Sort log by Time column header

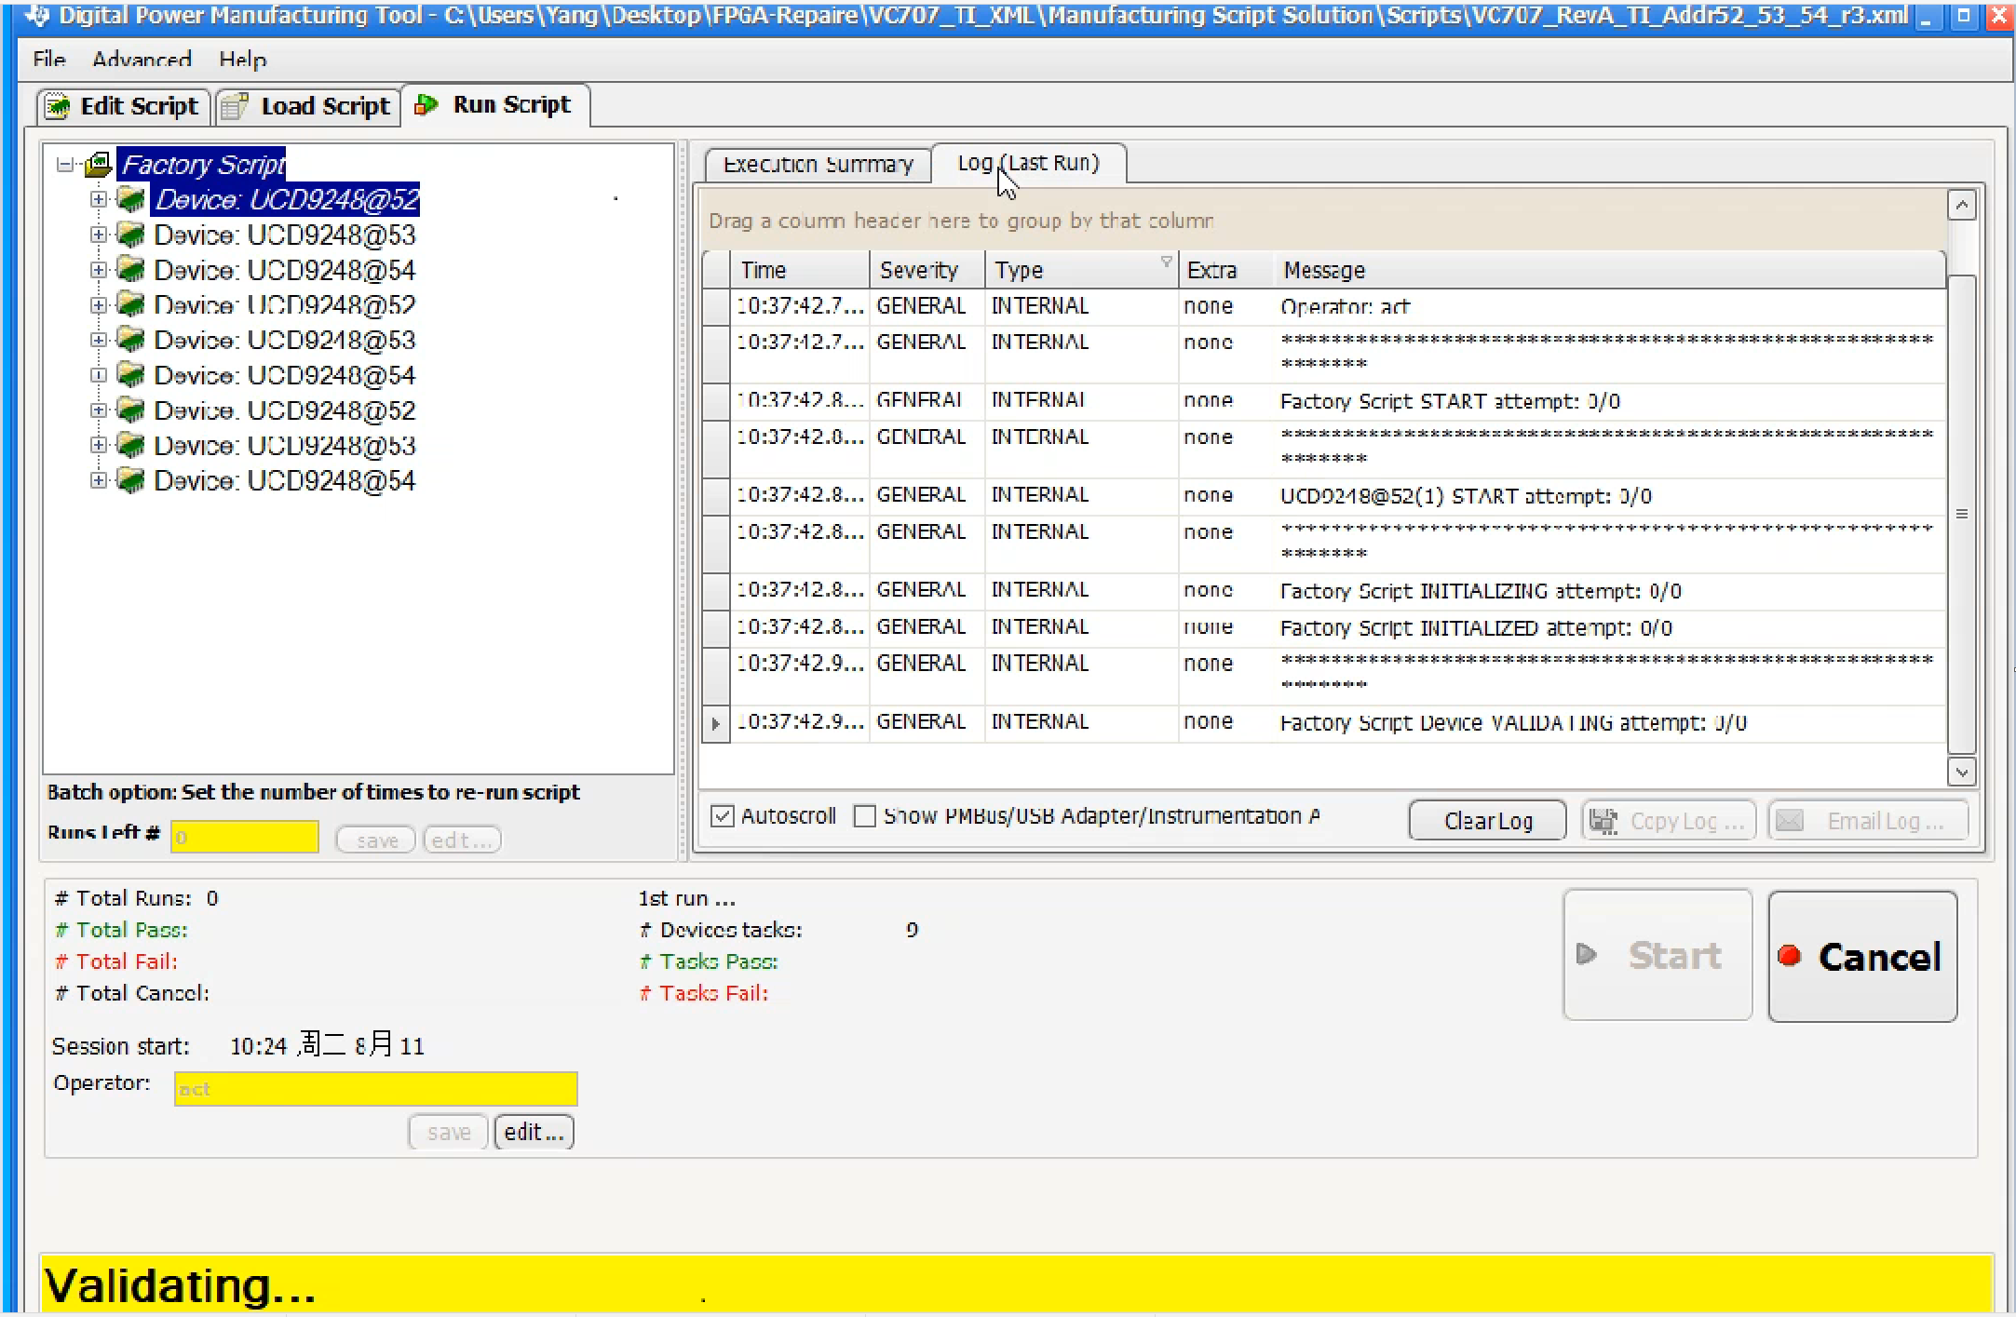pyautogui.click(x=800, y=270)
